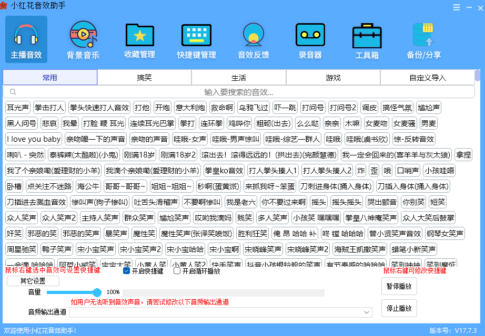The image size is (485, 336).
Task: Open the 背景音乐 music disc icon
Action: pyautogui.click(x=83, y=39)
